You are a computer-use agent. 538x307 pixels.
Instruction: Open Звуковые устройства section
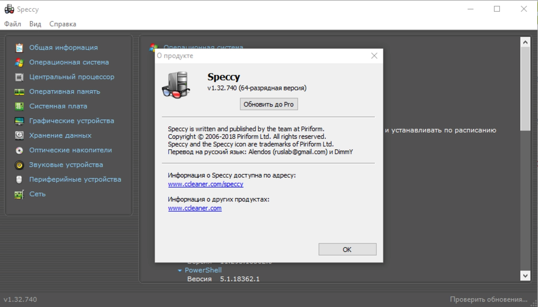click(66, 165)
